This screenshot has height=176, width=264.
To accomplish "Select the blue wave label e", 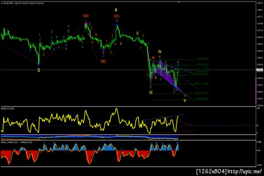I will pos(66,45).
